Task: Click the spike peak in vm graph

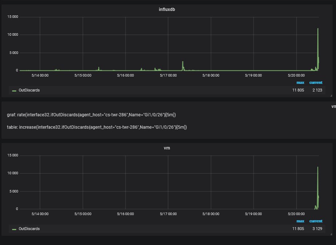Action: tap(317, 167)
